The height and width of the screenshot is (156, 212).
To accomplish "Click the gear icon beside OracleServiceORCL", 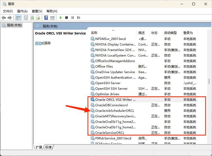I will pyautogui.click(x=93, y=133).
